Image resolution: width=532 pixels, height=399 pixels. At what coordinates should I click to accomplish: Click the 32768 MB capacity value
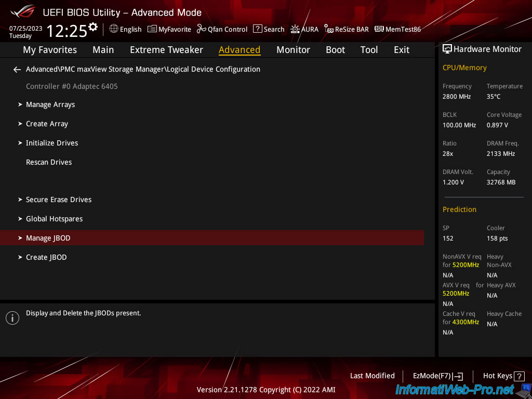[x=501, y=182]
